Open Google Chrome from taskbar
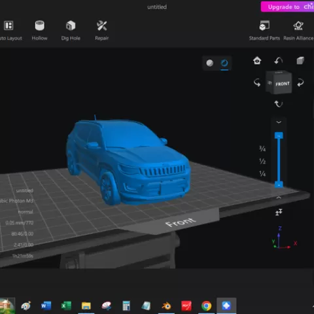 (206, 305)
